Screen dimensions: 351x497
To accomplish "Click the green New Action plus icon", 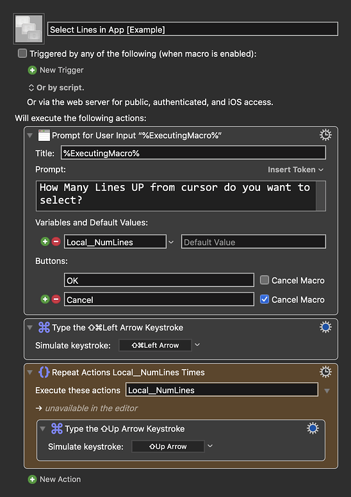I will coord(32,479).
